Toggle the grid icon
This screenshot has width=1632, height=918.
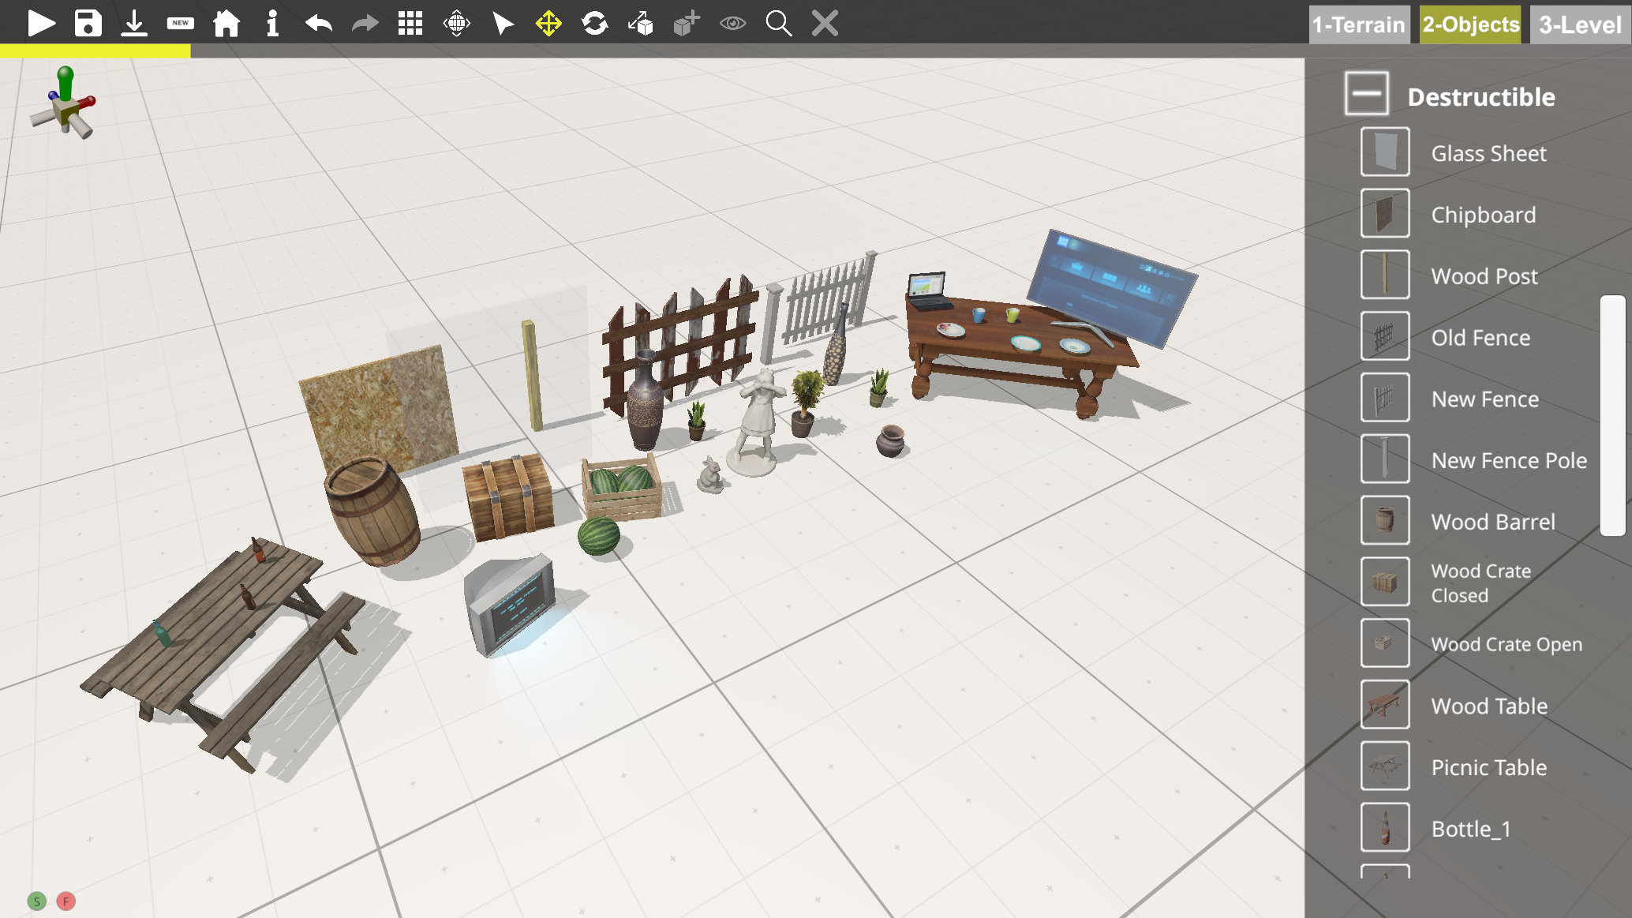[410, 23]
